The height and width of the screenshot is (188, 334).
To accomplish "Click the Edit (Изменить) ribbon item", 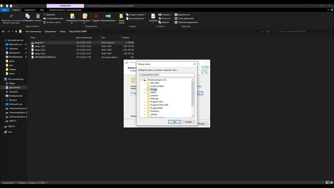I will tap(164, 19).
